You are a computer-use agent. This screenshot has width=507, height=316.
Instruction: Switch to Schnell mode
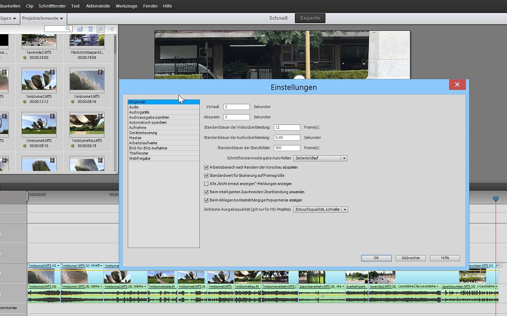[x=278, y=18]
